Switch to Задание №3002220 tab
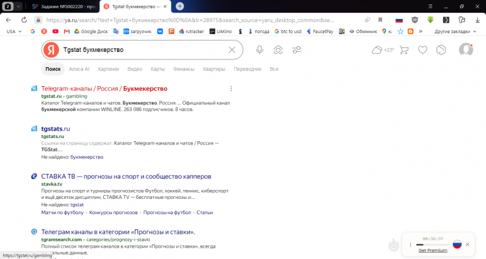 pyautogui.click(x=63, y=6)
